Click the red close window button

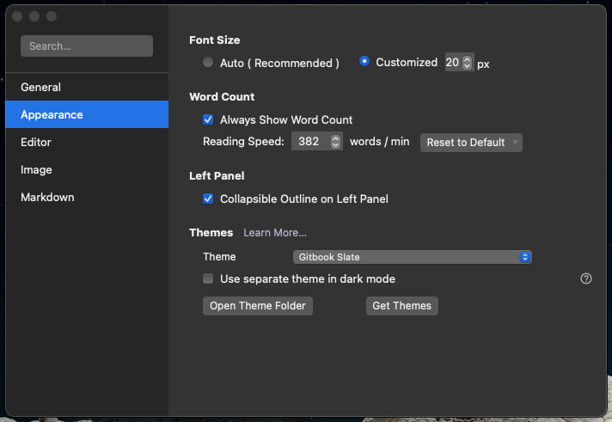click(x=17, y=16)
